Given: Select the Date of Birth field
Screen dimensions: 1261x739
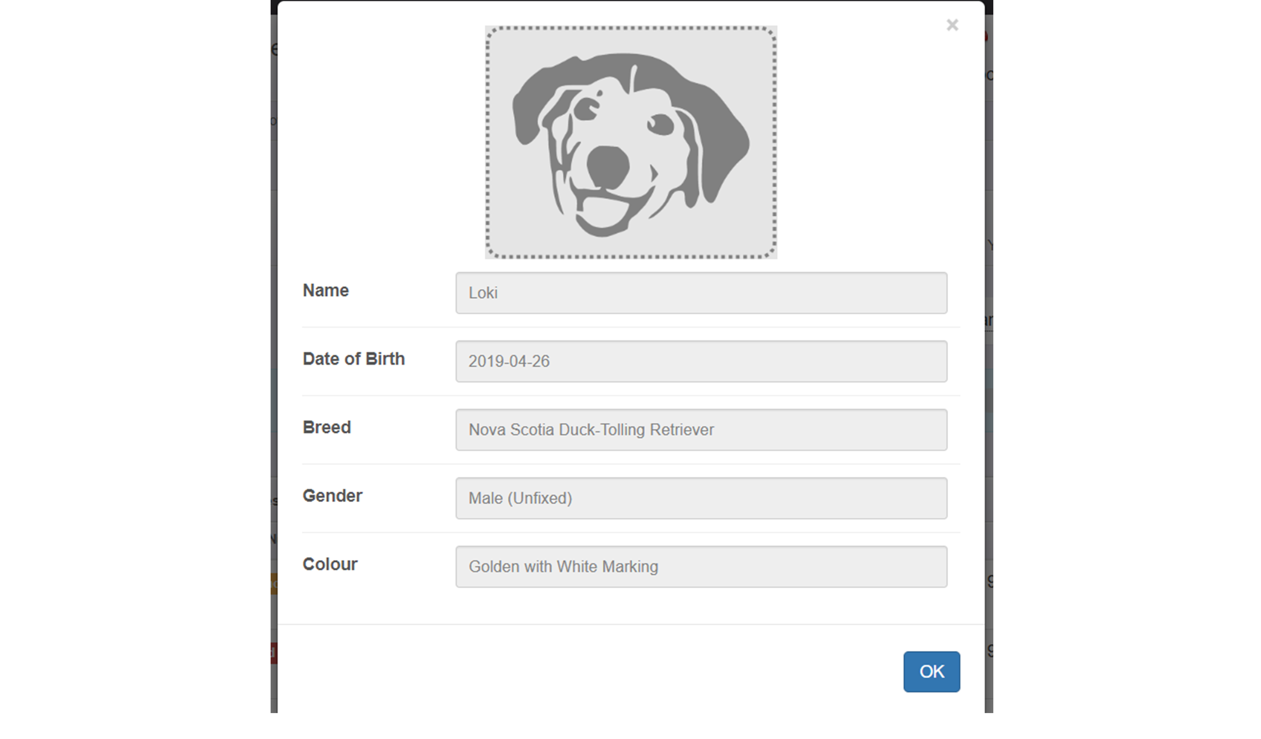Looking at the screenshot, I should pyautogui.click(x=701, y=361).
